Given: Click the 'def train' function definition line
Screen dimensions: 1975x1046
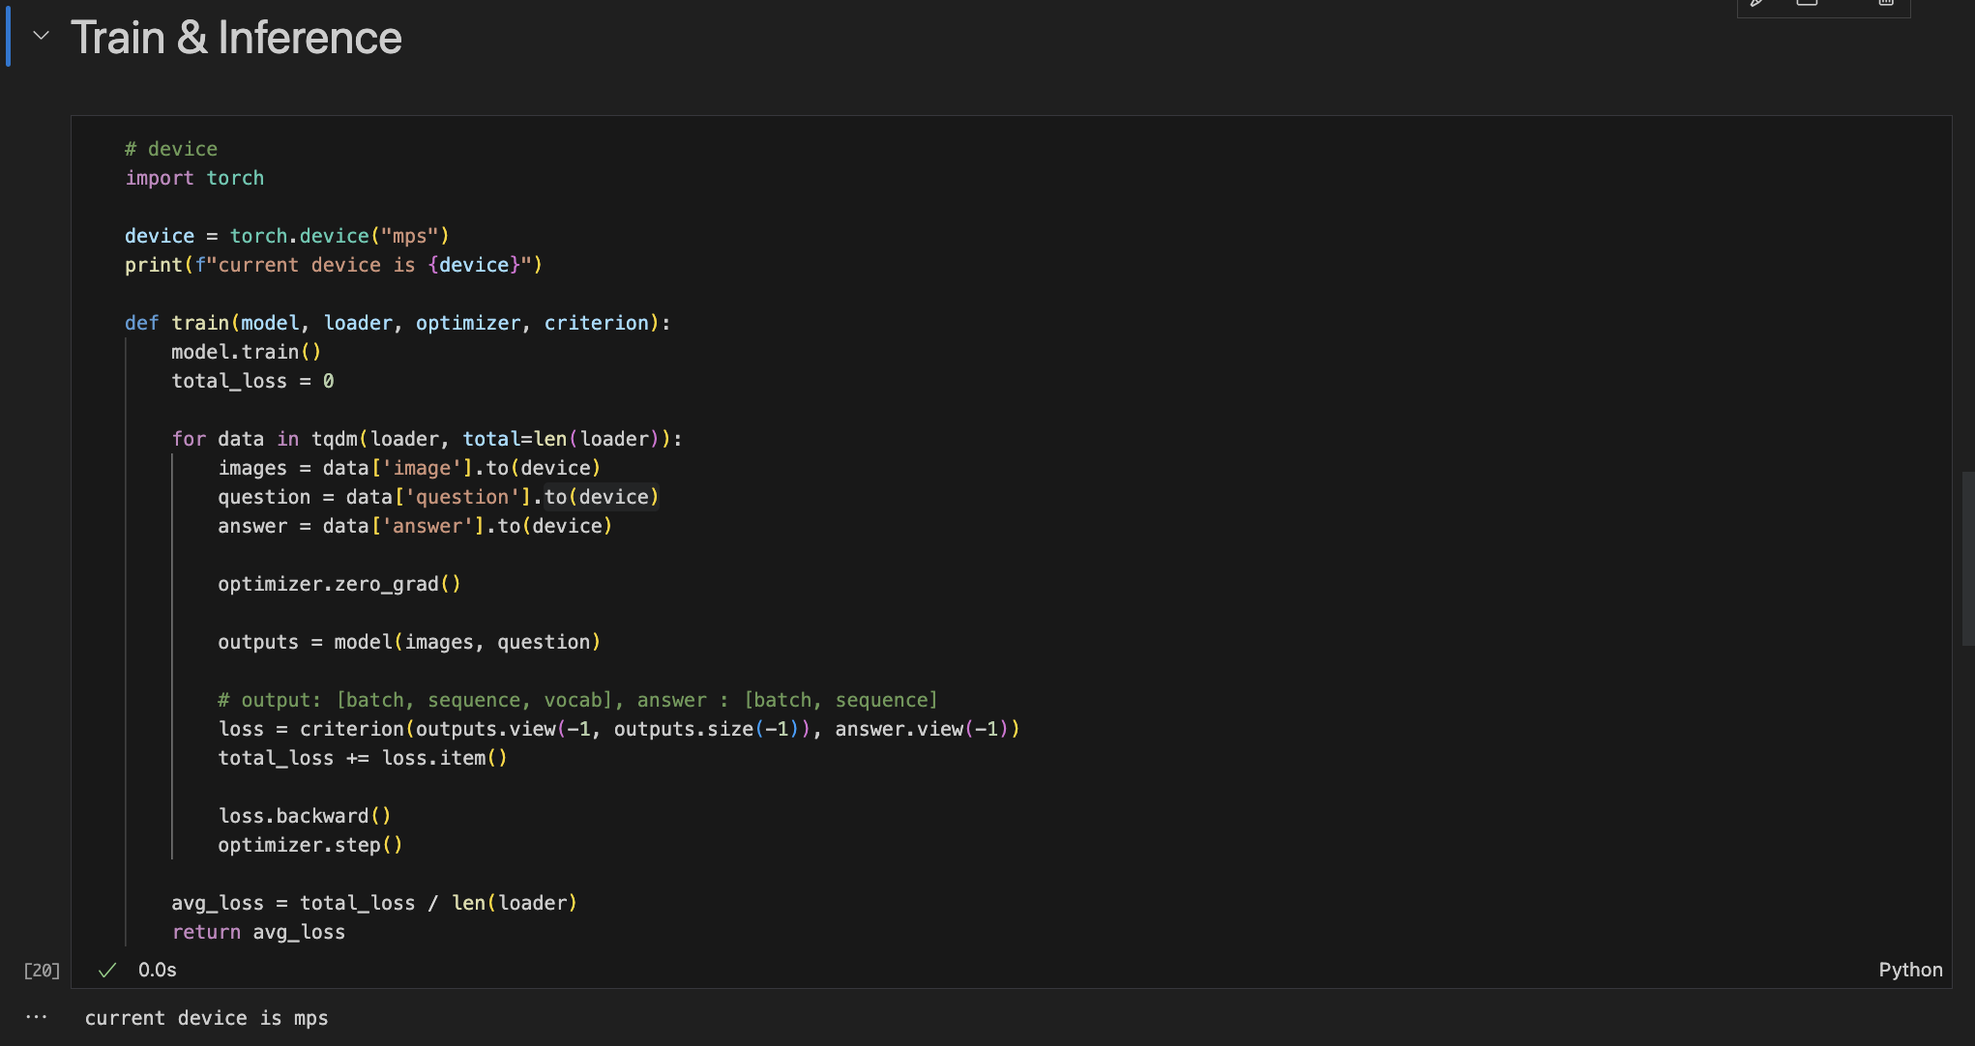Looking at the screenshot, I should click(397, 323).
